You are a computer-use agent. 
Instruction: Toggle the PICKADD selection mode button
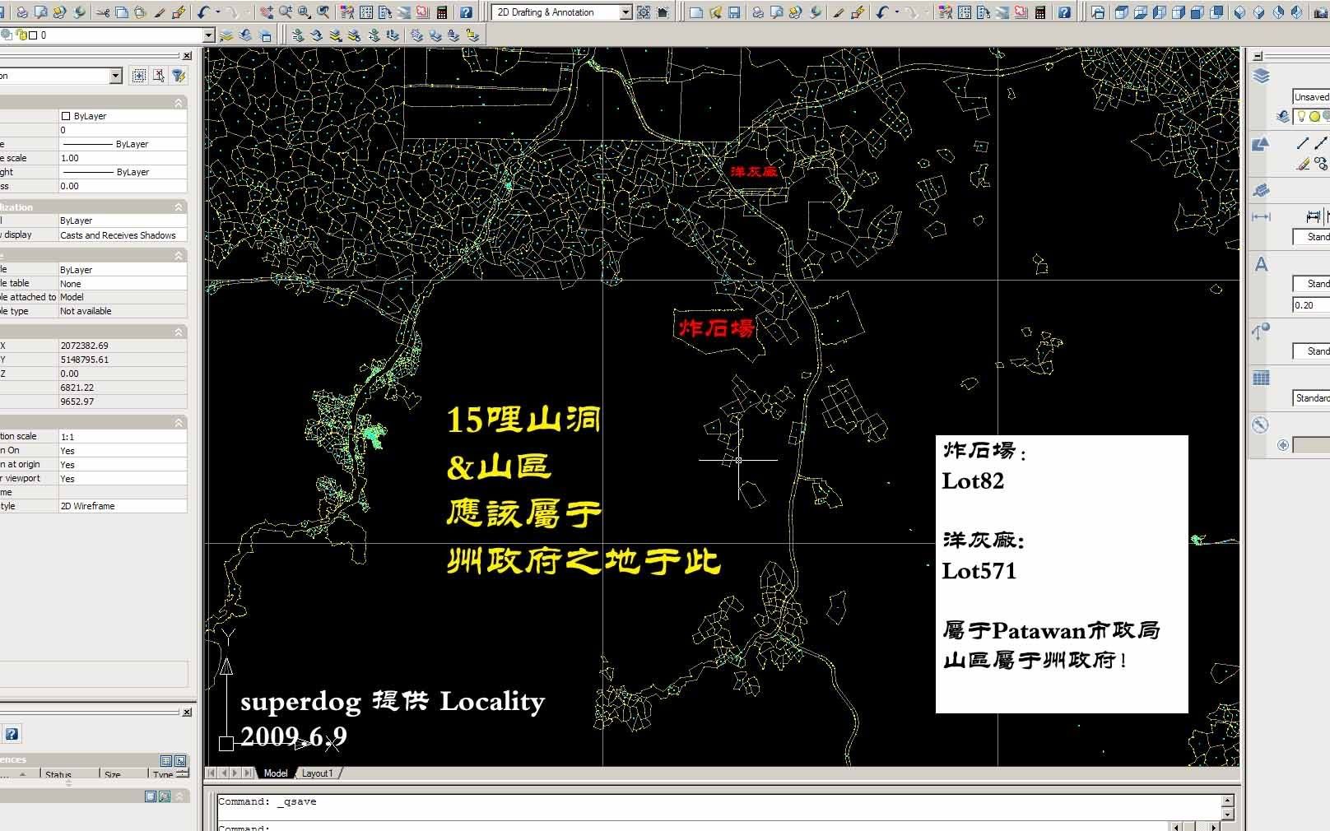(x=139, y=76)
